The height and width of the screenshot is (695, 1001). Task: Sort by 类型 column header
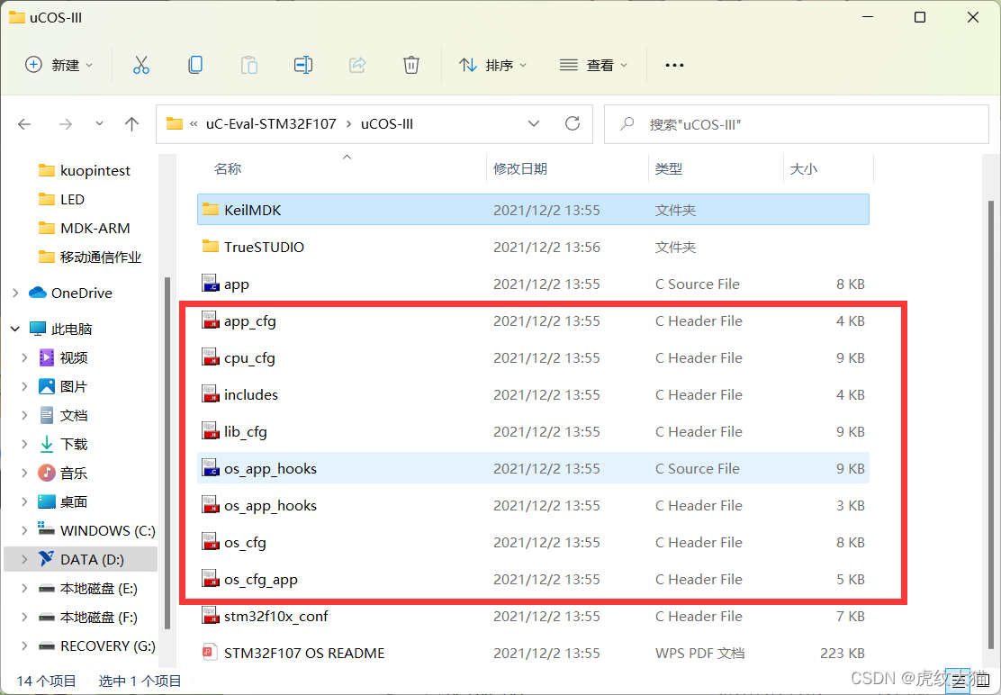pos(669,168)
